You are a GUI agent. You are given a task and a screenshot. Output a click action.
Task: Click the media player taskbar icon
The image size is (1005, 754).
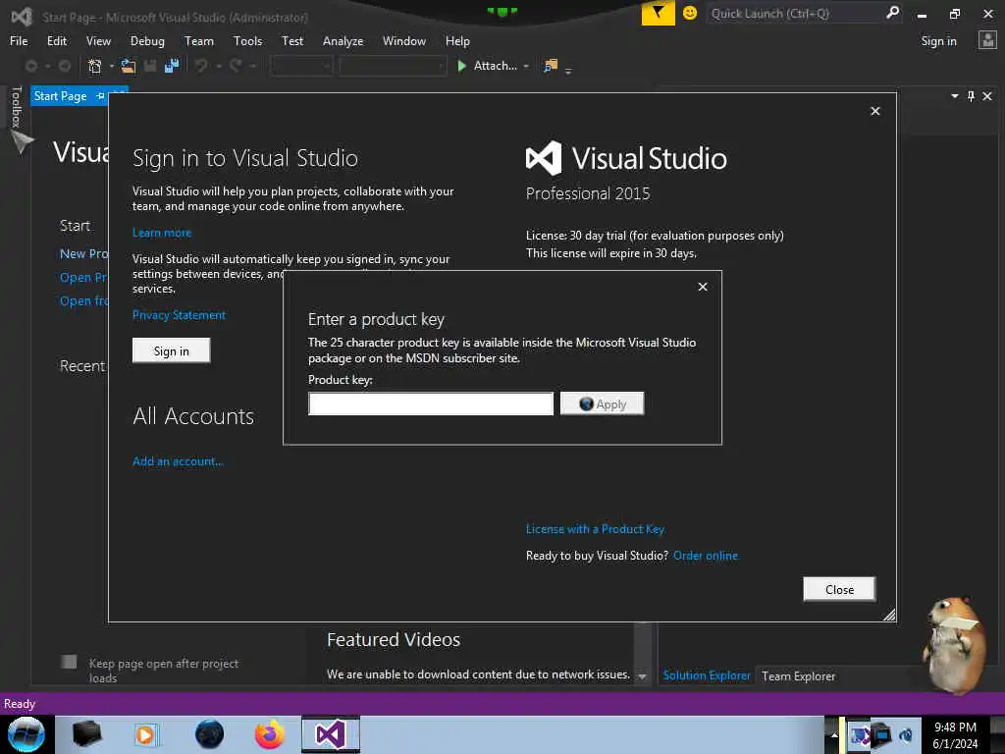(145, 734)
